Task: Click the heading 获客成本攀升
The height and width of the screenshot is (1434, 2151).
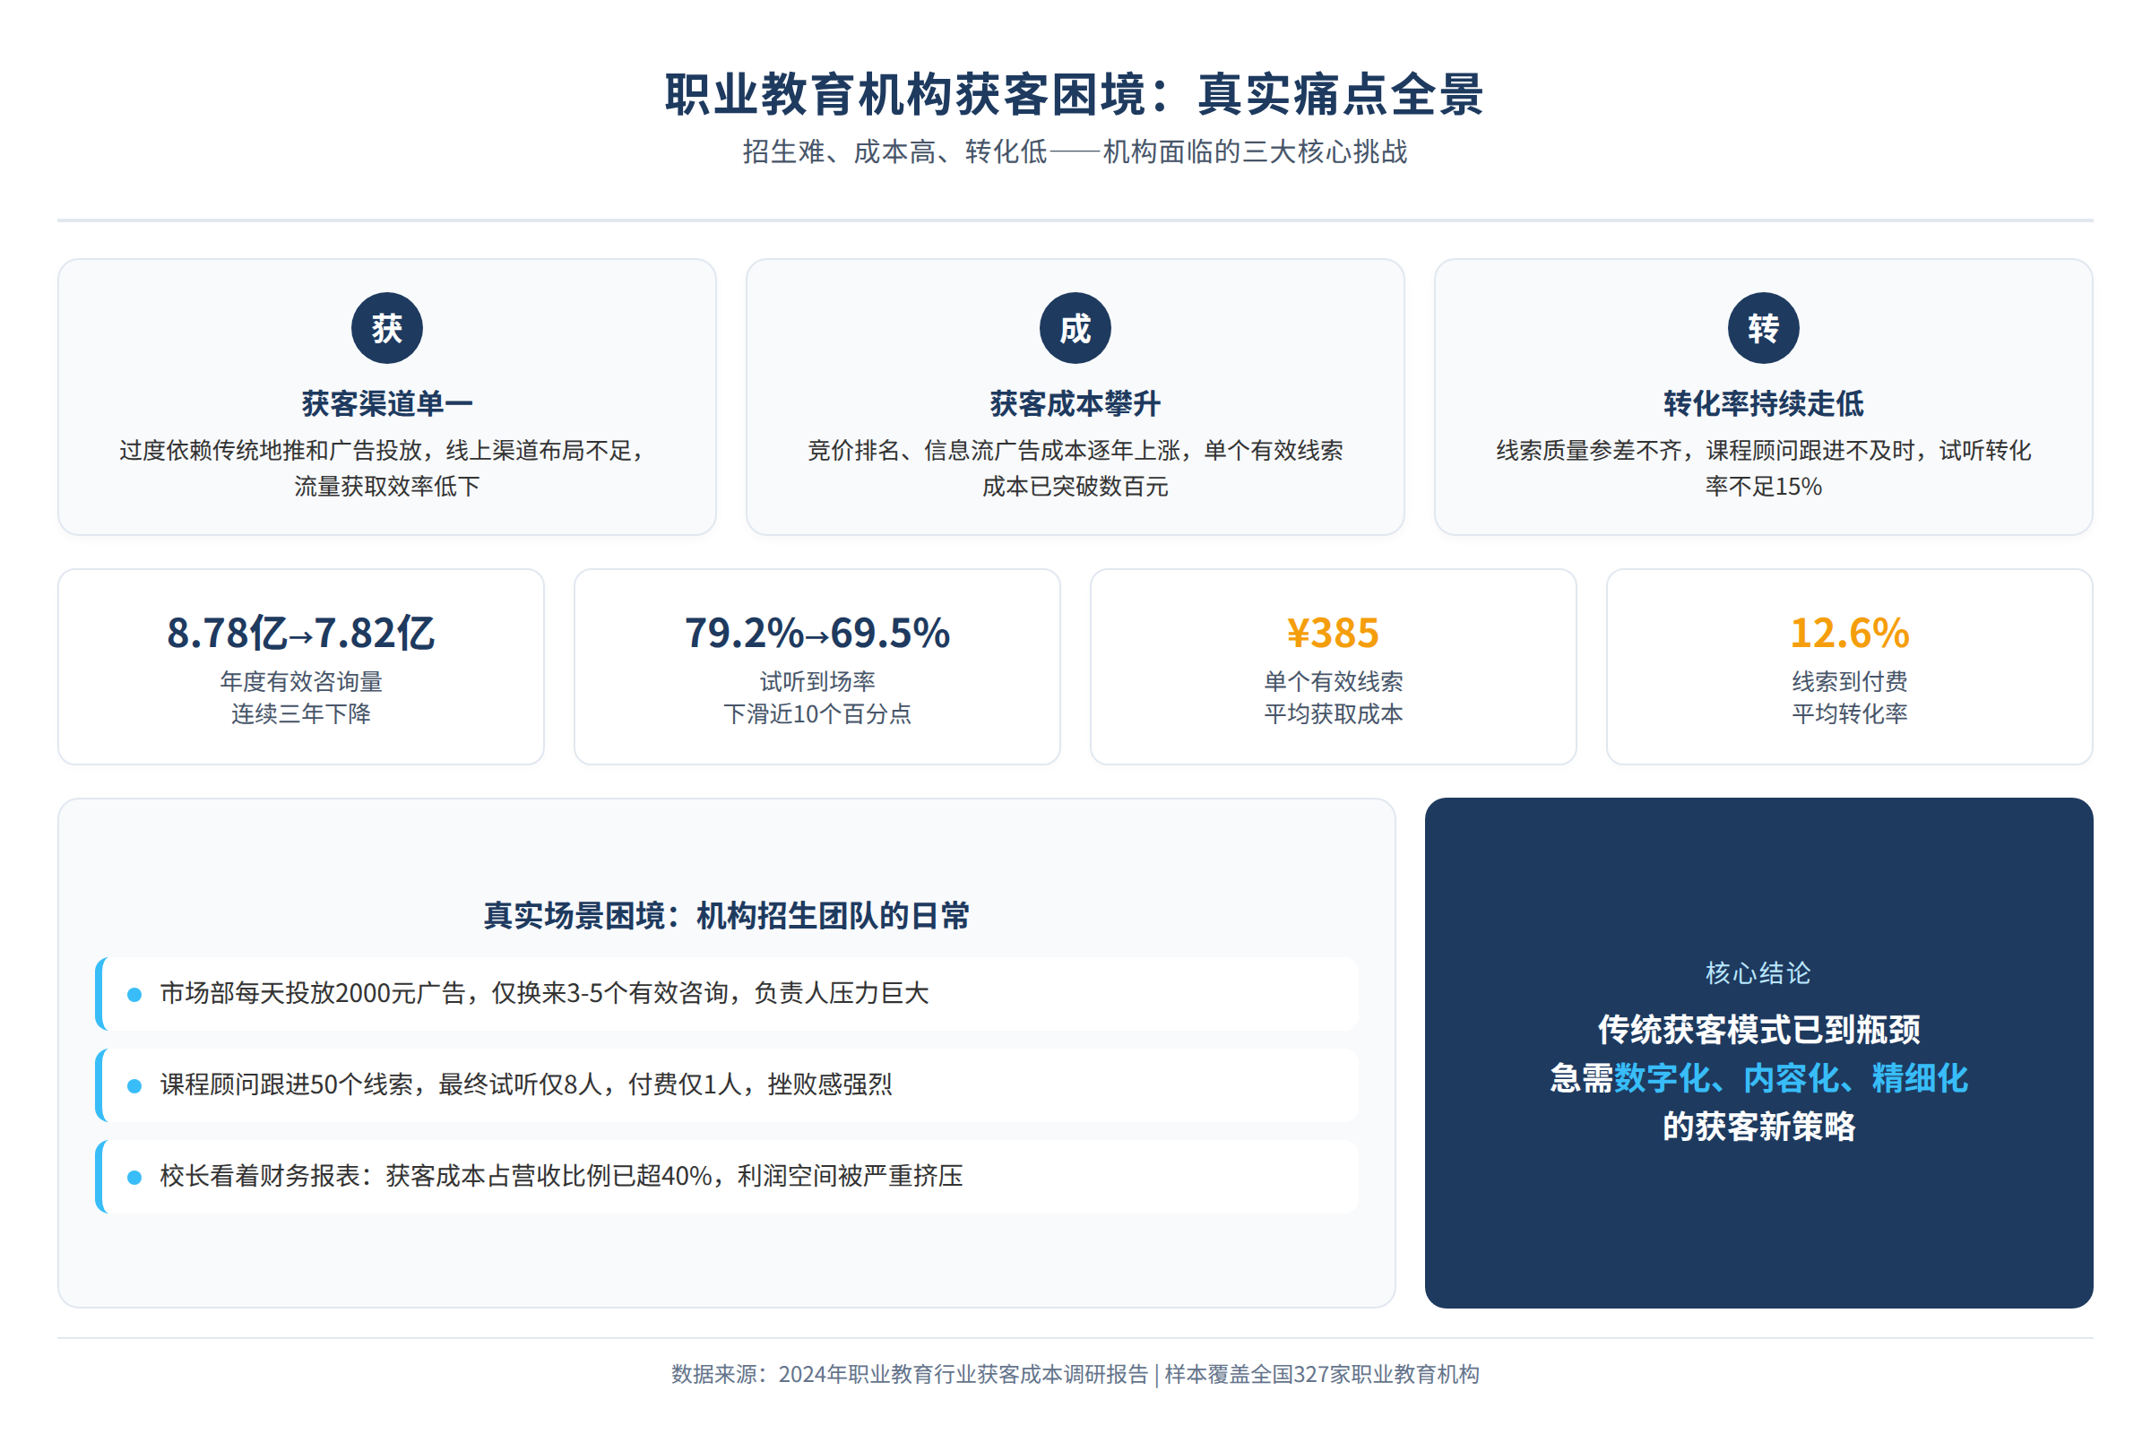Action: [1075, 403]
